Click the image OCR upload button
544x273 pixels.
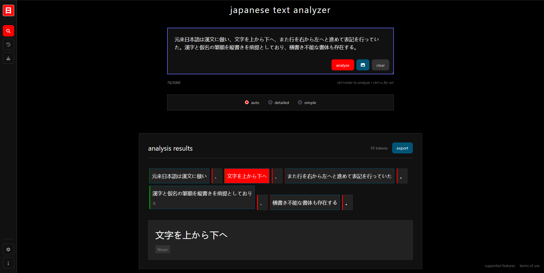[x=363, y=65]
